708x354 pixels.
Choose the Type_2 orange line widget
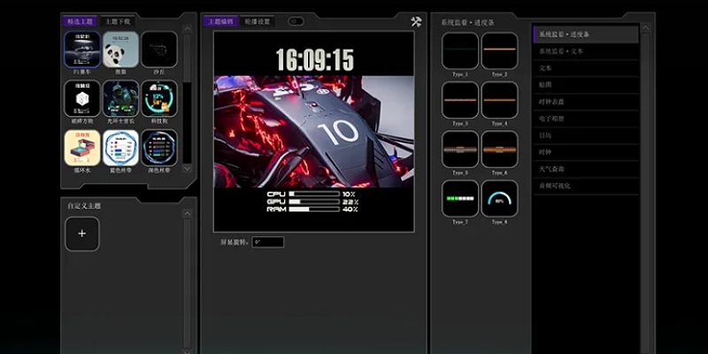tap(499, 51)
